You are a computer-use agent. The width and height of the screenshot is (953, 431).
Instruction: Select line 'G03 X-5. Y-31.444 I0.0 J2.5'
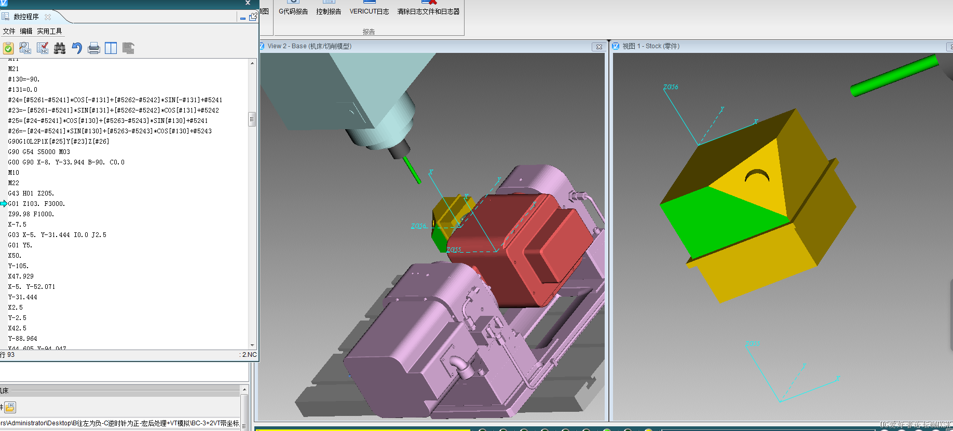point(57,235)
